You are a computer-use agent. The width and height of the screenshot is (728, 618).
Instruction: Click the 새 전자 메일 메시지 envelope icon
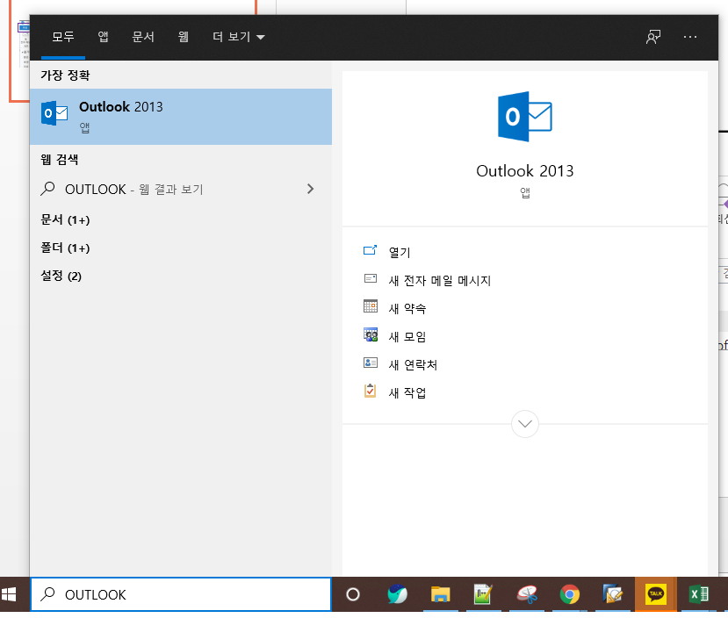click(370, 278)
